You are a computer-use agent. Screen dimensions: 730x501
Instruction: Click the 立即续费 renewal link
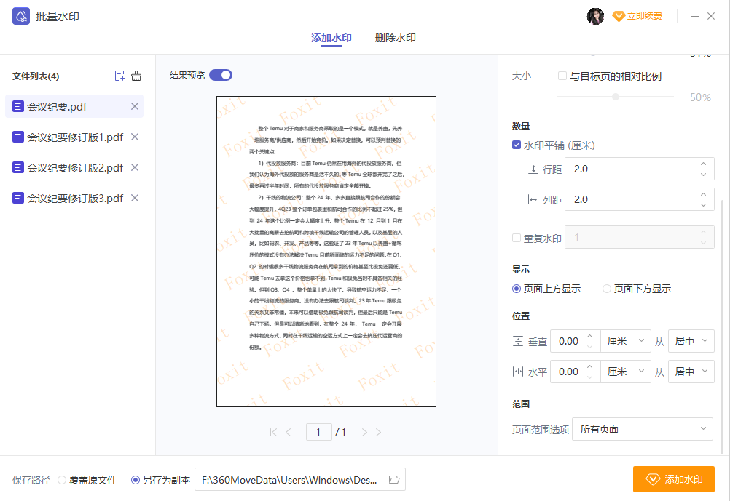point(637,16)
